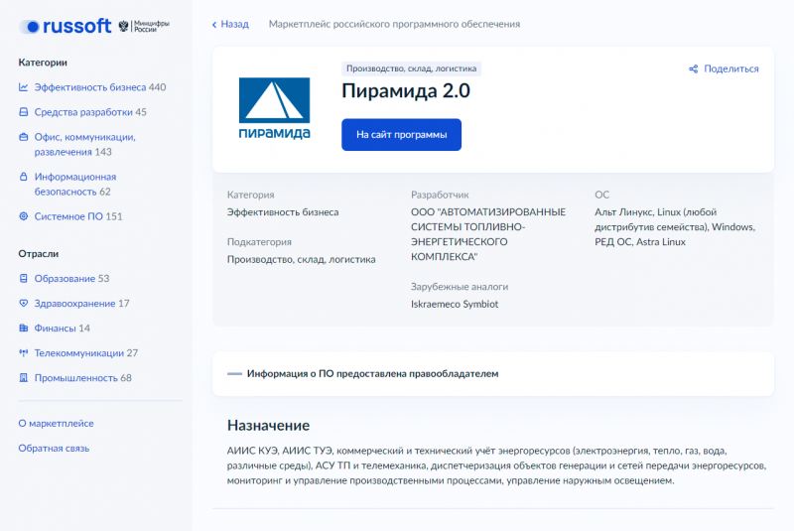
Task: Click the building icon beside Промышленность
Action: click(x=23, y=377)
